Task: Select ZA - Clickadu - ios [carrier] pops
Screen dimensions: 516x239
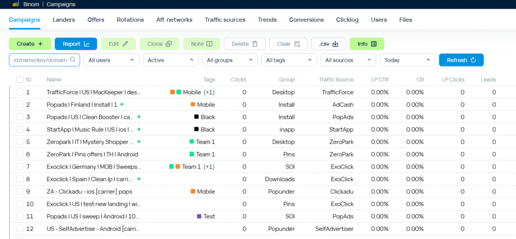Action: (90, 192)
